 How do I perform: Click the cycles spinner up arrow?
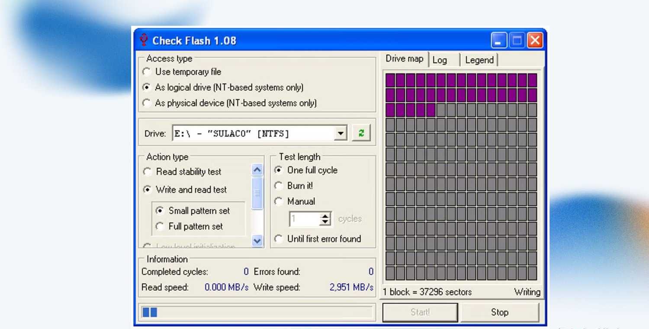tap(325, 216)
